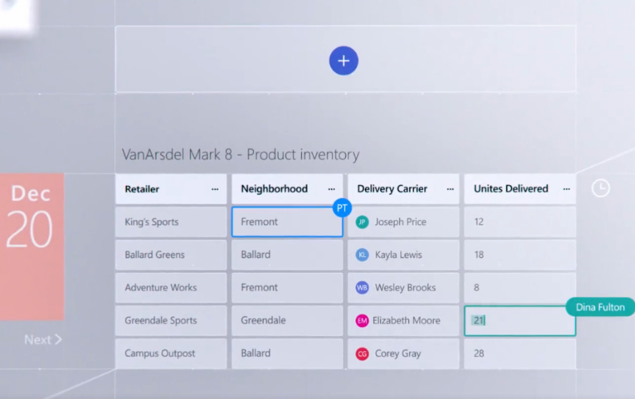Image resolution: width=635 pixels, height=399 pixels.
Task: Select the Unites Delivered column header
Action: pyautogui.click(x=520, y=189)
